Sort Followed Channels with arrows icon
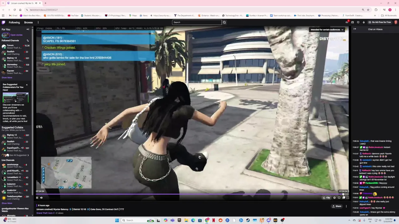 [x=27, y=40]
